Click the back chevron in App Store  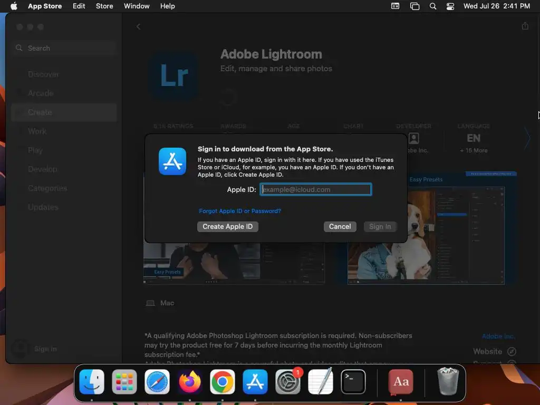point(139,26)
